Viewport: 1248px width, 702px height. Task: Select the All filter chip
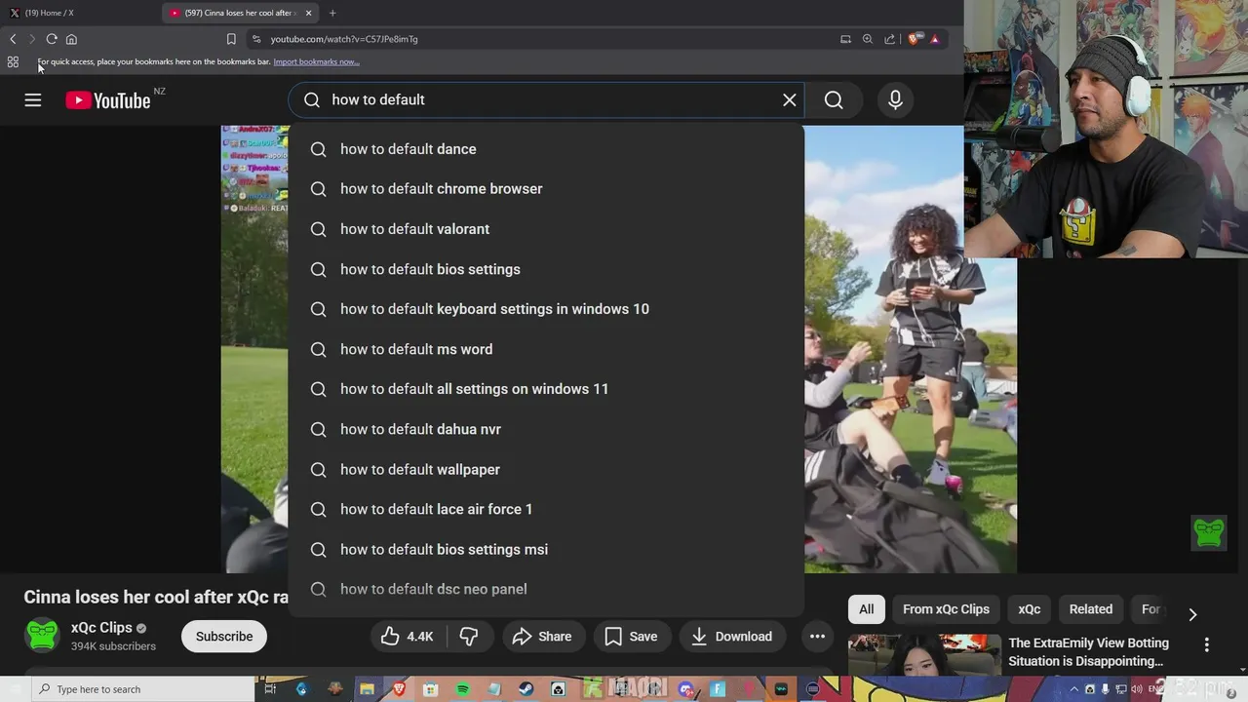point(866,609)
